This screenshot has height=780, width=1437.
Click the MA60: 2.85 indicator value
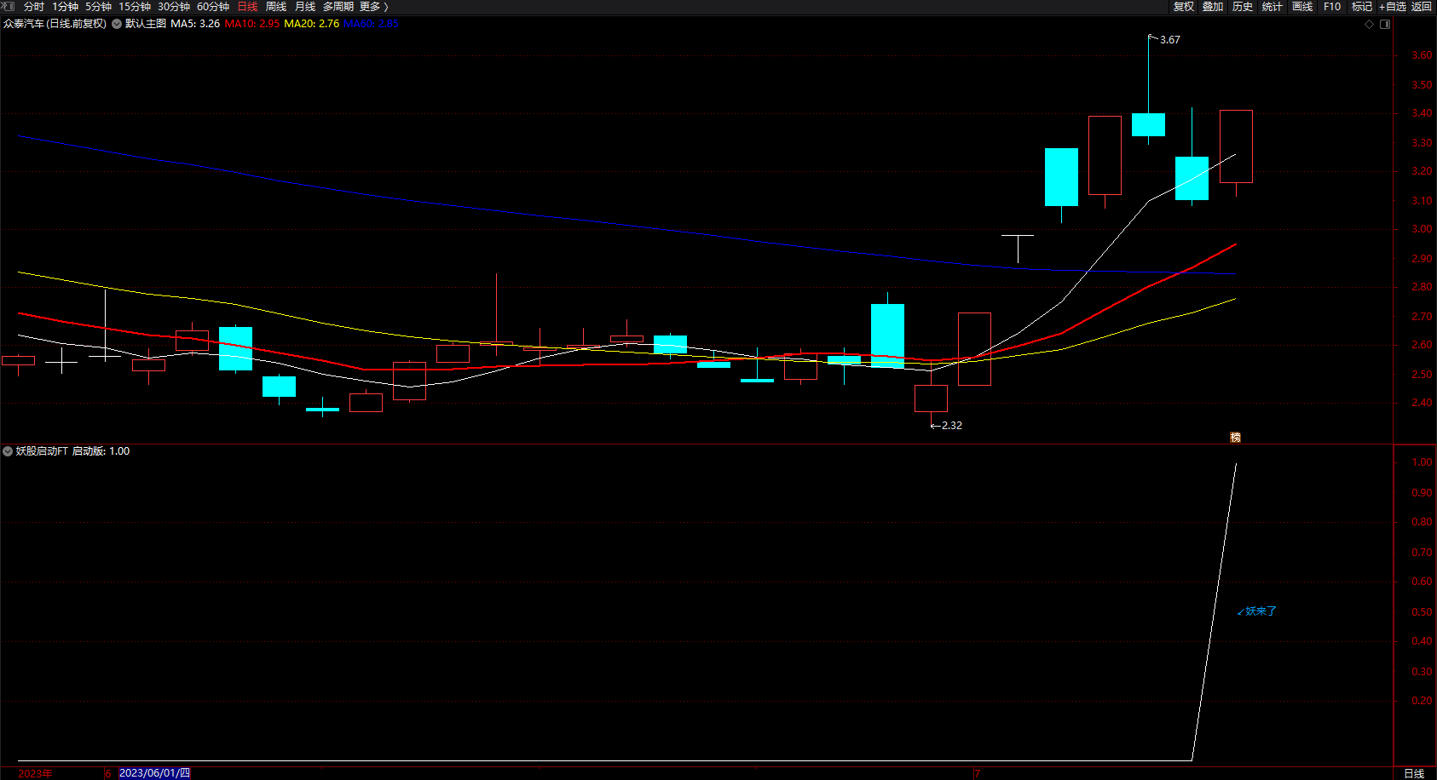[371, 24]
